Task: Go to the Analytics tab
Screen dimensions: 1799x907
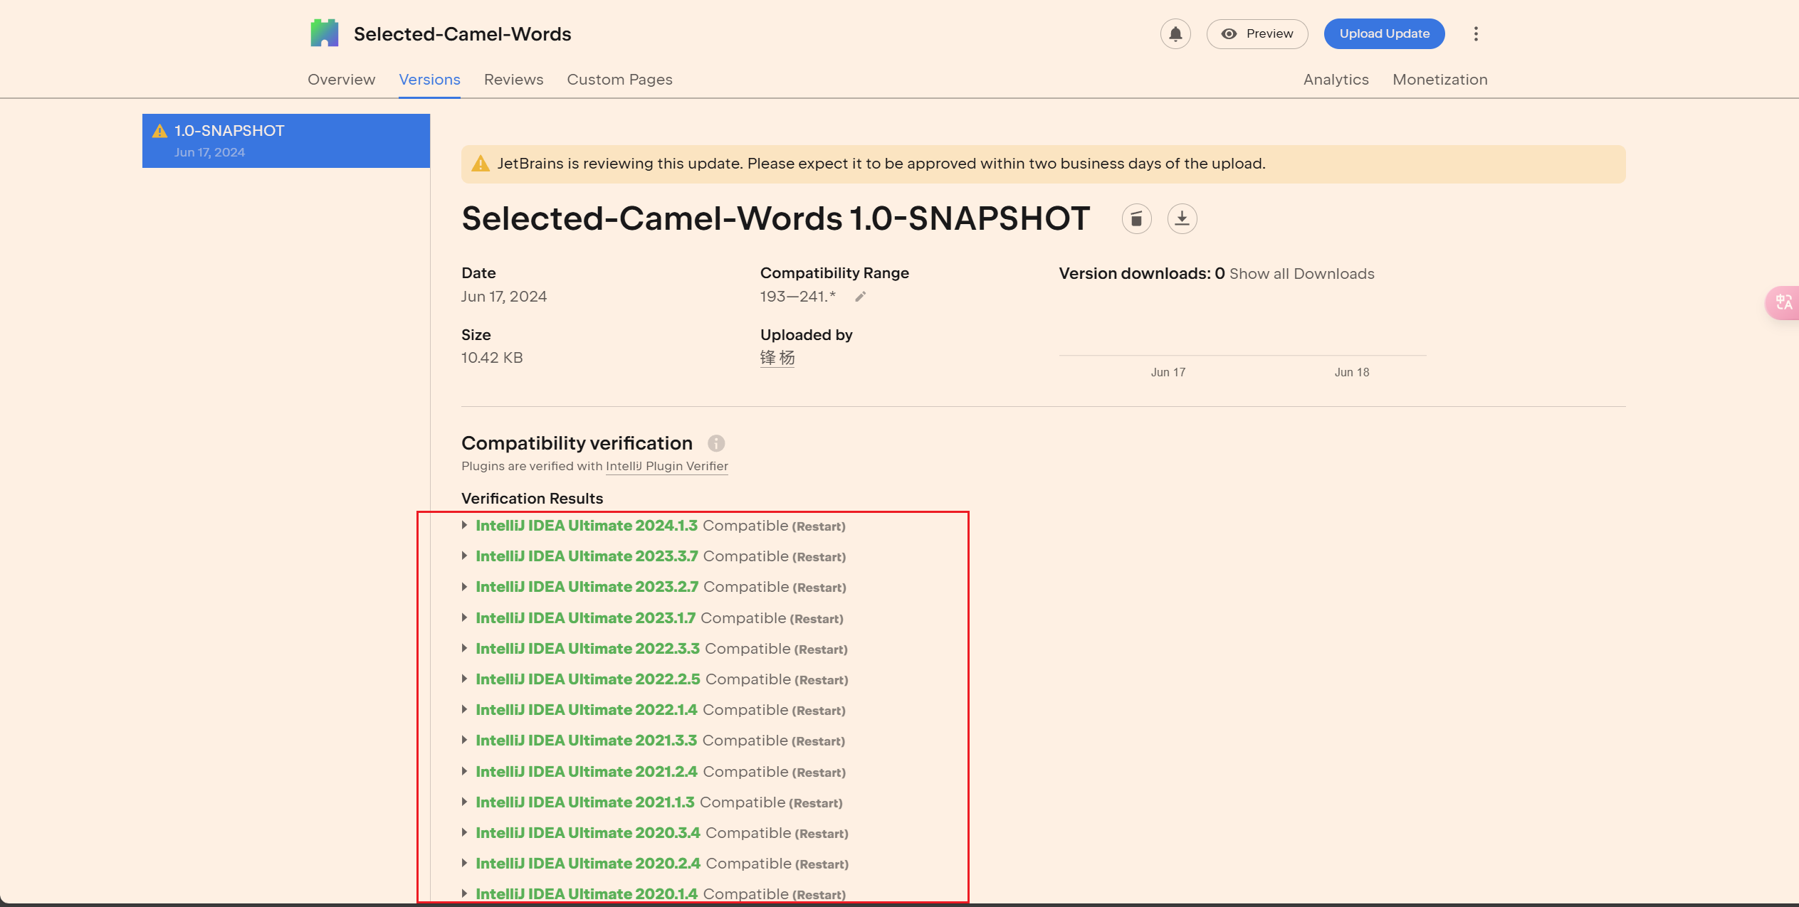Action: point(1336,80)
